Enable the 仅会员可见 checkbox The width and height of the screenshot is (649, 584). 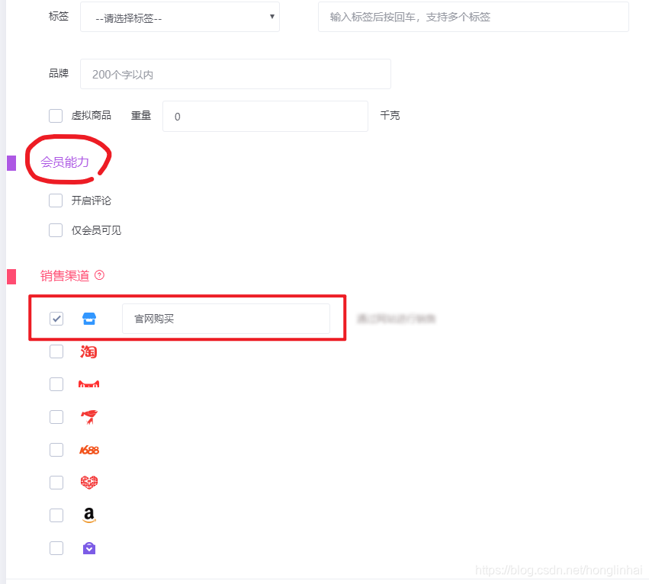[x=56, y=230]
